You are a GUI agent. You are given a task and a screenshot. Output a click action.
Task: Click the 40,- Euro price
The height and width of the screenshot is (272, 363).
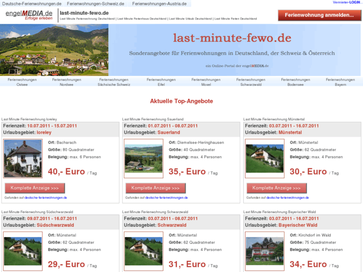(x=66, y=172)
